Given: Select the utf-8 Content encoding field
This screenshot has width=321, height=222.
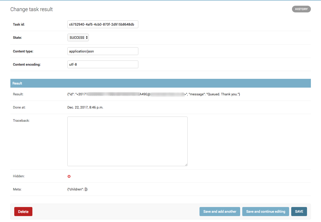Looking at the screenshot, I should [x=103, y=64].
